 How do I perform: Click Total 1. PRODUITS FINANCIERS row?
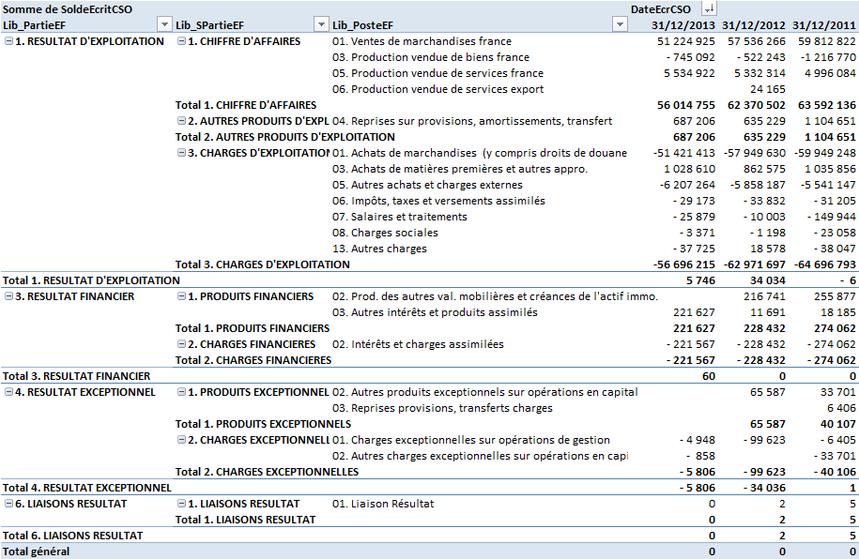tap(253, 328)
